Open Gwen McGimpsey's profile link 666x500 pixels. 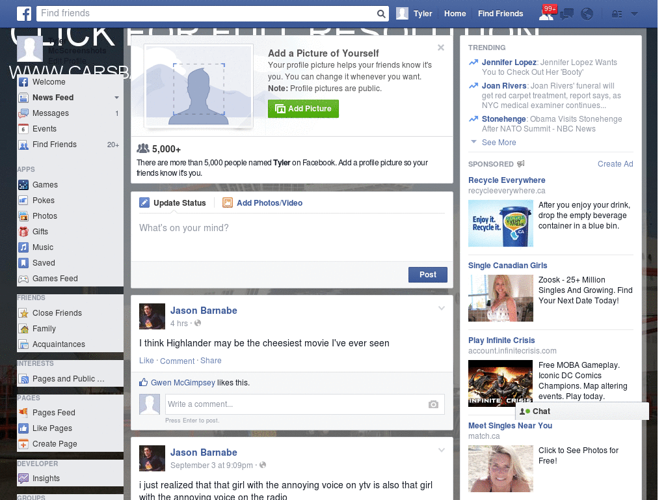click(183, 383)
